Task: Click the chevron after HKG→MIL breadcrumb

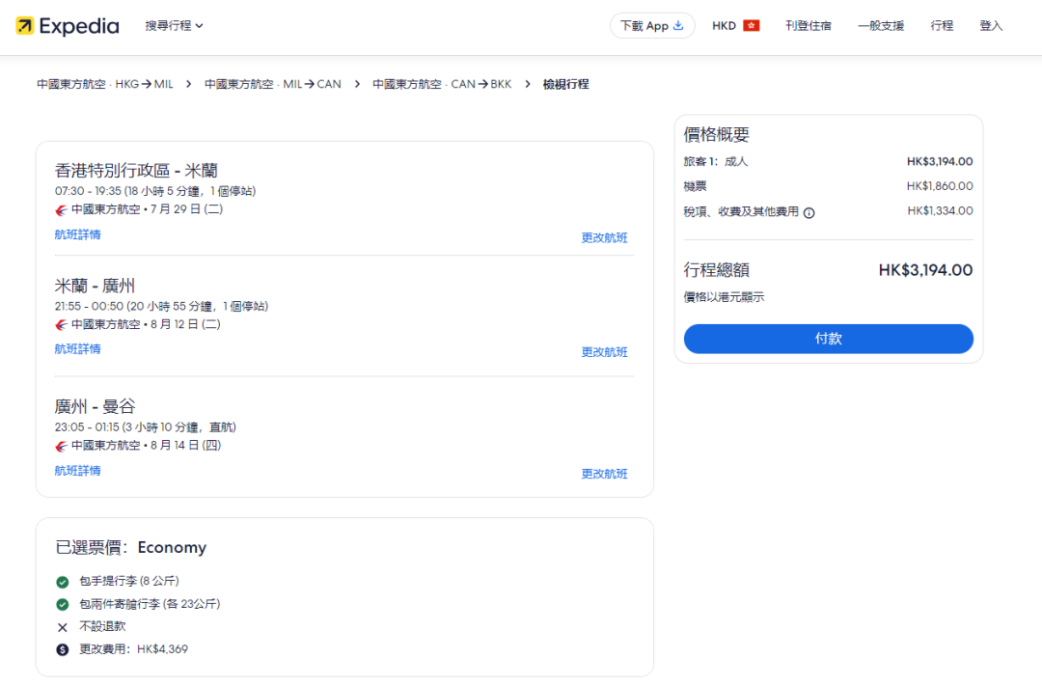Action: click(x=189, y=84)
